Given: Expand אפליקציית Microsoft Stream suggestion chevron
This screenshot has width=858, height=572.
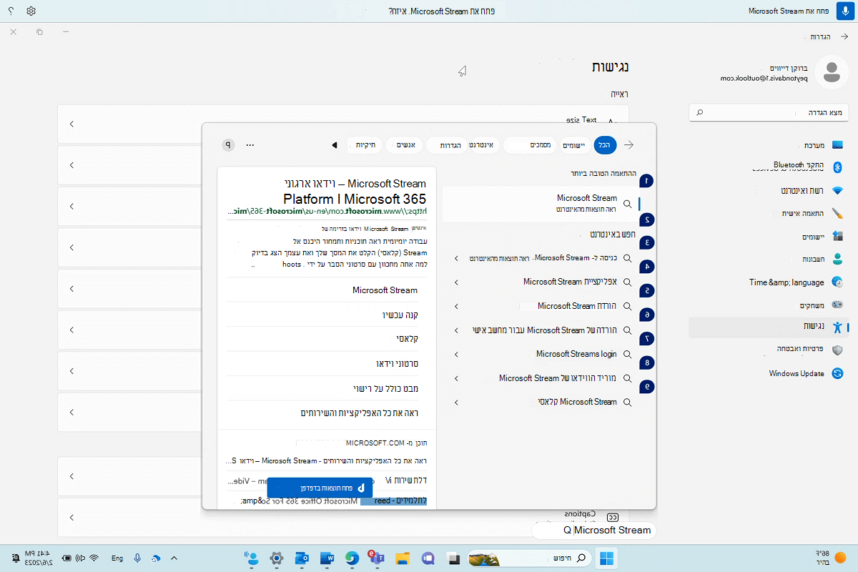Looking at the screenshot, I should 457,282.
